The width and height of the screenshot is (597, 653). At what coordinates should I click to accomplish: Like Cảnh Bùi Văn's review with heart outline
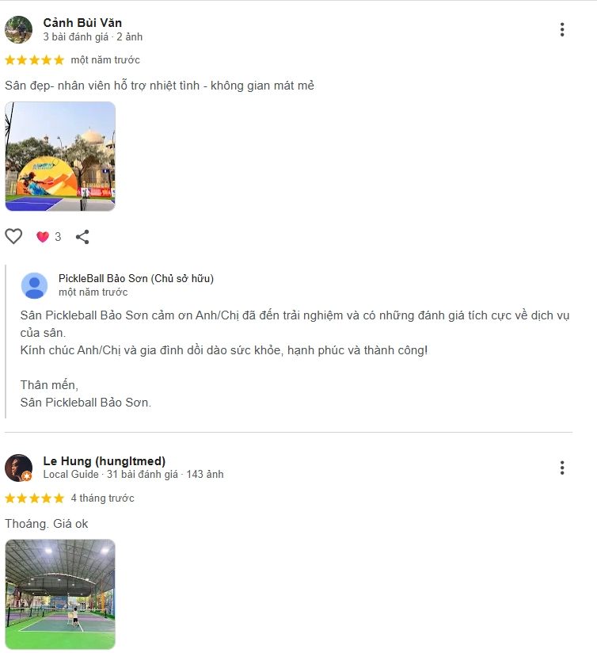click(13, 236)
